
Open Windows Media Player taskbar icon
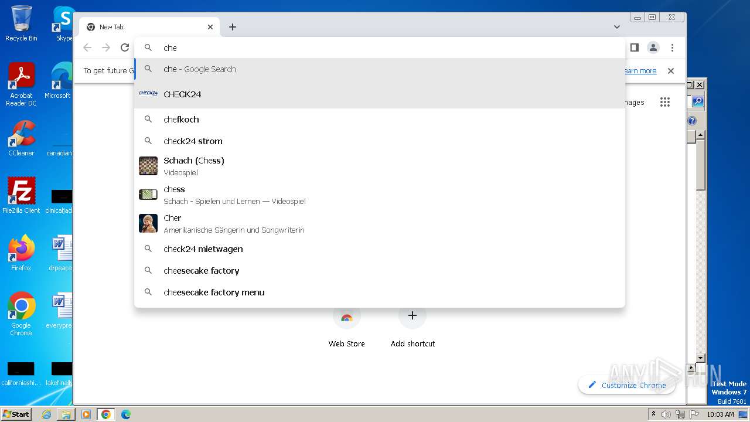pyautogui.click(x=86, y=414)
